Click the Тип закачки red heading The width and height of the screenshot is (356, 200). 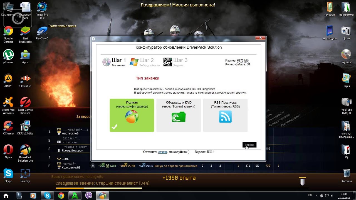(147, 78)
